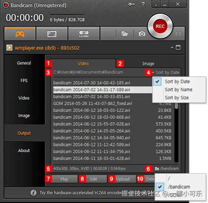Click the key registration icon
This screenshot has height=203, width=208.
(131, 4)
